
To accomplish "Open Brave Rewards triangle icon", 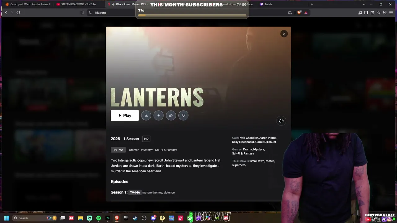I will coord(306,13).
